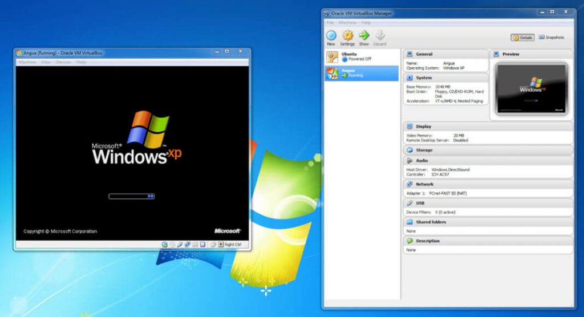This screenshot has width=584, height=317.
Task: Click the greyed Discard toolbar icon
Action: click(379, 35)
